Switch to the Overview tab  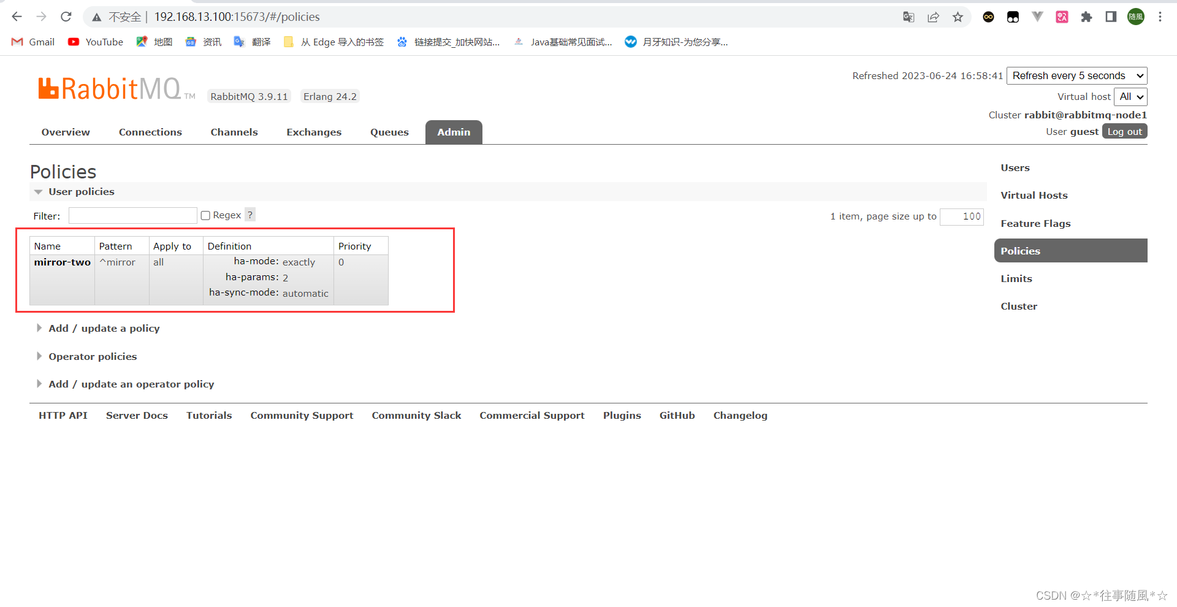[66, 132]
